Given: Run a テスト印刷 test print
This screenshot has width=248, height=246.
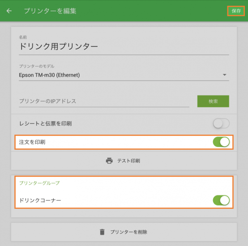Looking at the screenshot, I should (124, 161).
